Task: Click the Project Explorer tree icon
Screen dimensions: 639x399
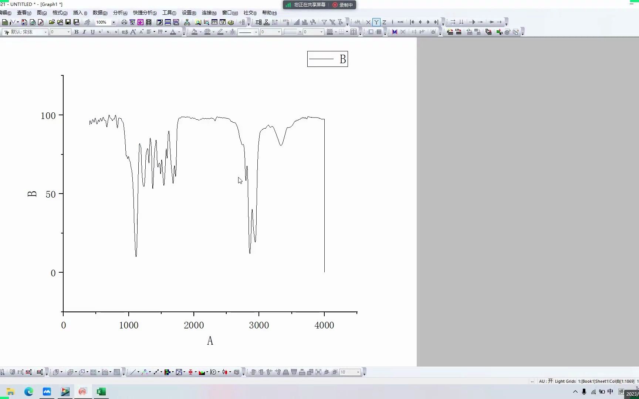Action: coord(187,22)
